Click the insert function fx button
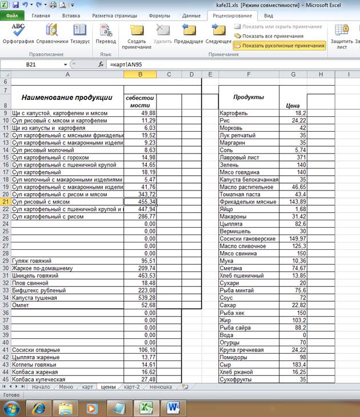This screenshot has height=417, width=360. (101, 64)
